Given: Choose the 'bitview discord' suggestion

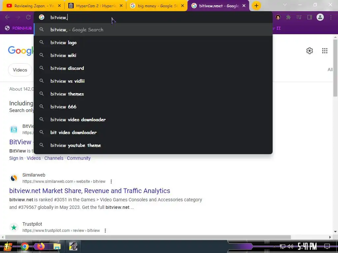Looking at the screenshot, I should click(153, 68).
